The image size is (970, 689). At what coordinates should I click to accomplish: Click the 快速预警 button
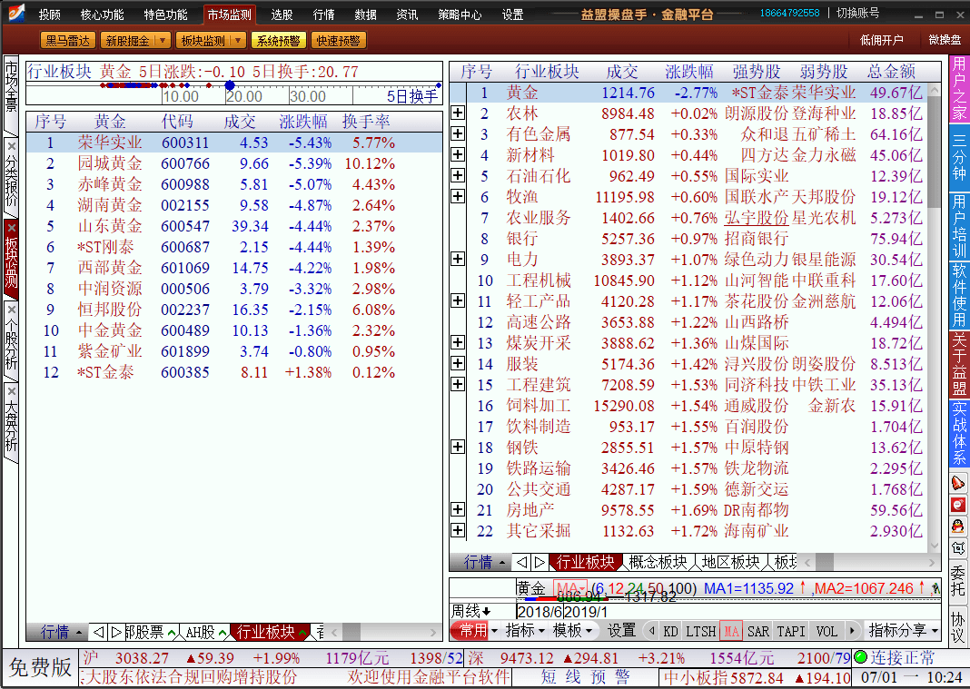[x=339, y=41]
